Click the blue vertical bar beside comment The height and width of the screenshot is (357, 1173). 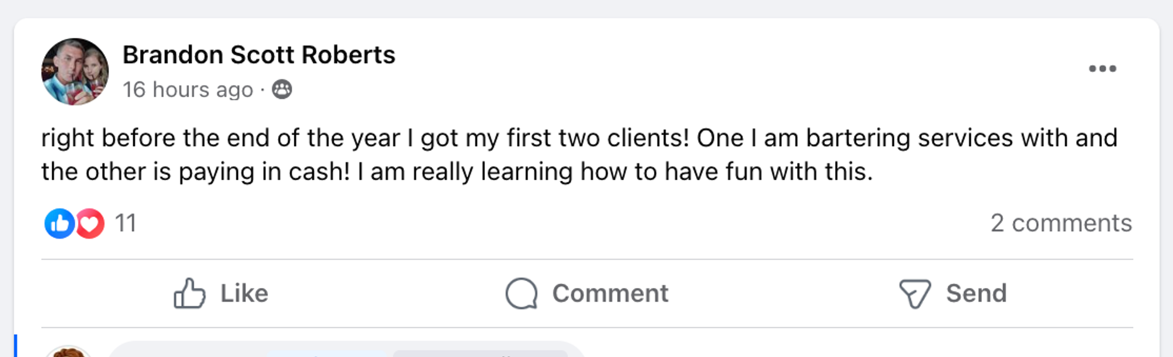[x=16, y=345]
